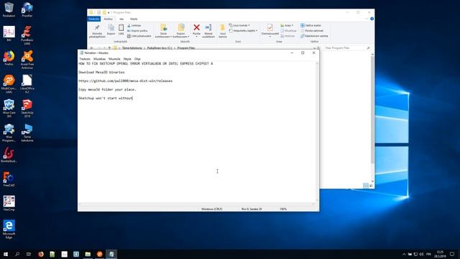Image resolution: width=460 pixels, height=259 pixels.
Task: Click the Notepad horizontal scrollbar
Action: click(196, 204)
